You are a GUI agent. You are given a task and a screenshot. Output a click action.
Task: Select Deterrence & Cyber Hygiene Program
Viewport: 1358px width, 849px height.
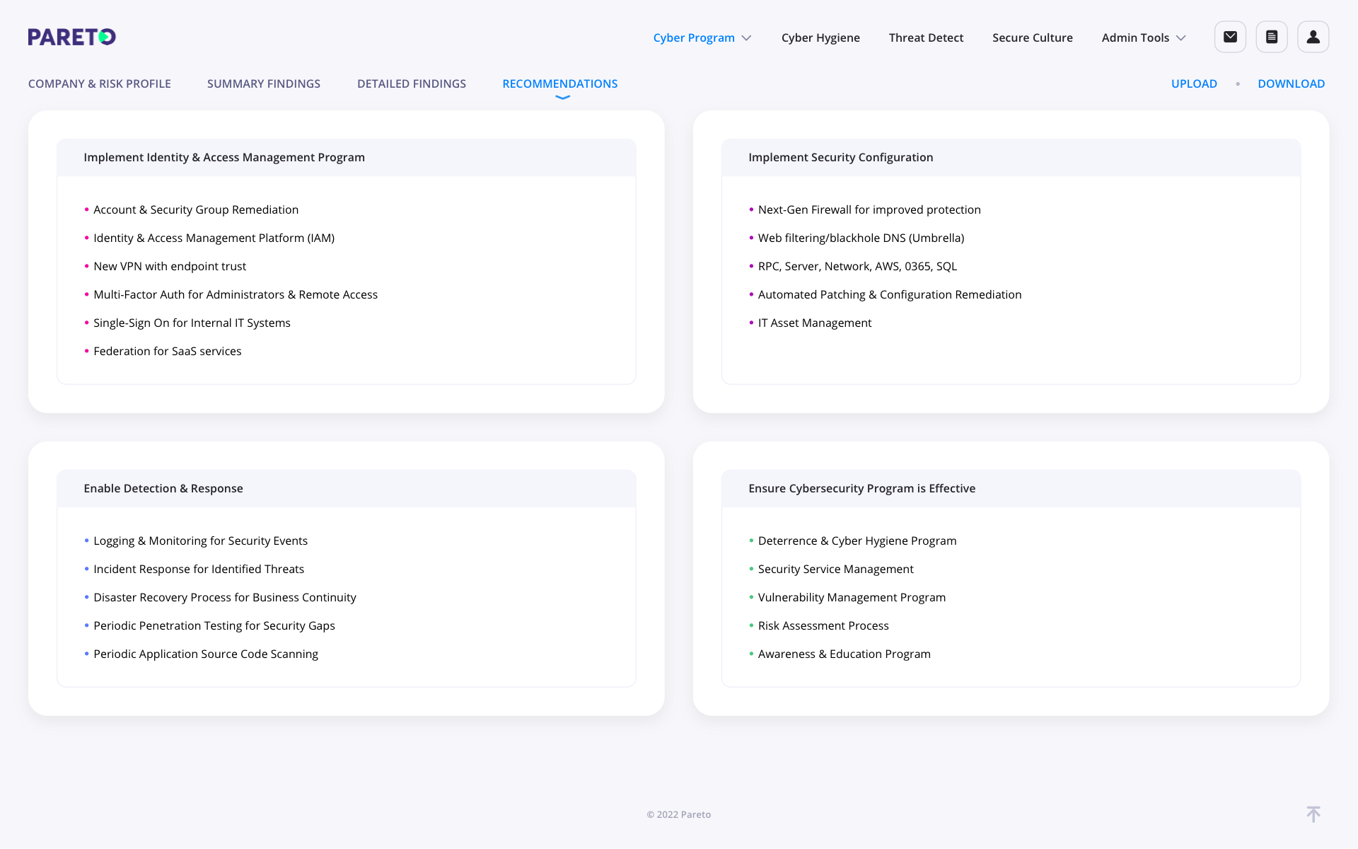click(857, 541)
